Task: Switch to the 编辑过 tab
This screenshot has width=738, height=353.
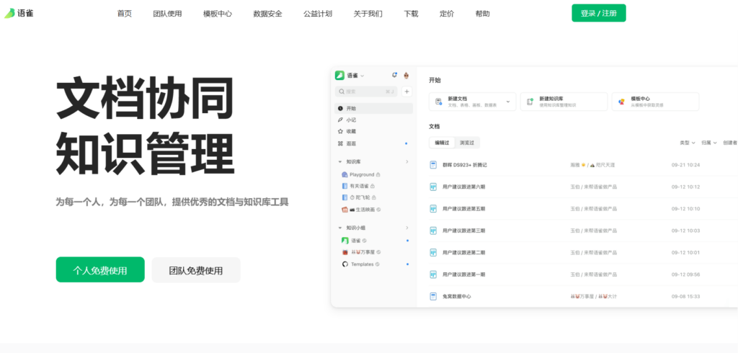Action: (442, 143)
